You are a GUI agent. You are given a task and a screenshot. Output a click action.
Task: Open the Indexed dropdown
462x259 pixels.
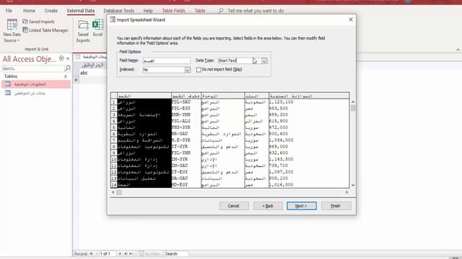[188, 70]
